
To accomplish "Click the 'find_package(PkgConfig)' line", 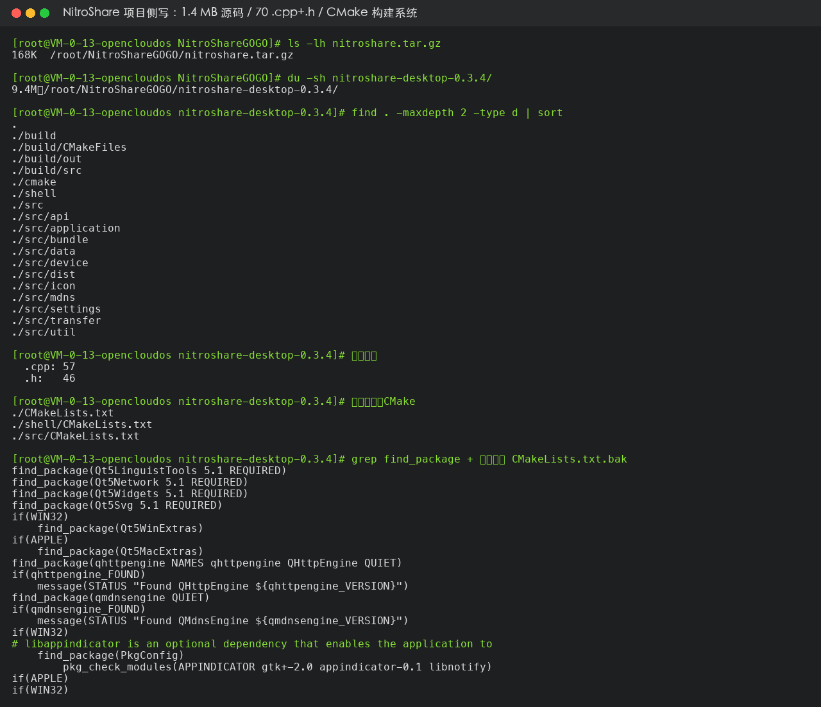I will tap(111, 656).
